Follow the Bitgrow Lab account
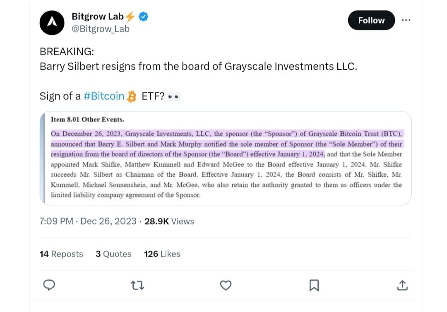The image size is (447, 312). (371, 20)
